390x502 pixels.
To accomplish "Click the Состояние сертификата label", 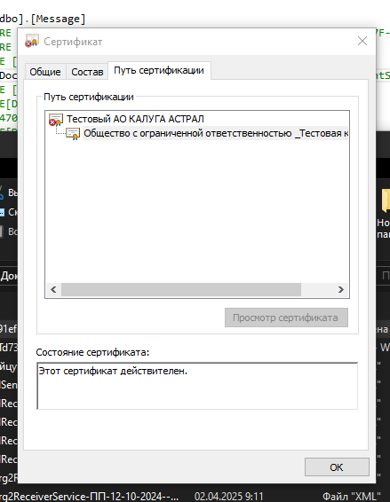I will [x=92, y=352].
